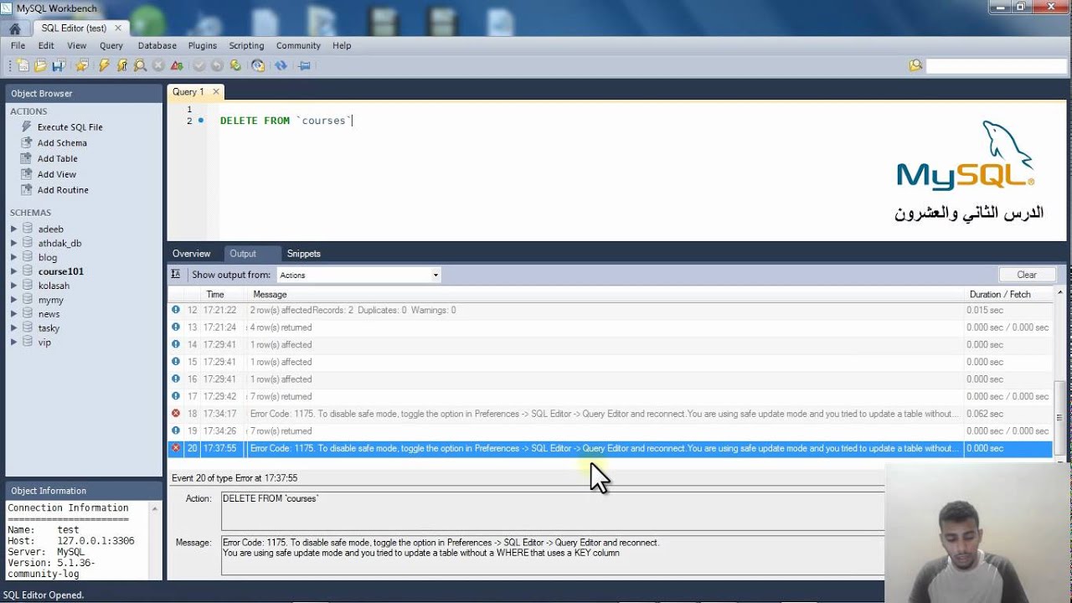Image resolution: width=1072 pixels, height=603 pixels.
Task: Switch to the Snippets tab
Action: [x=304, y=253]
